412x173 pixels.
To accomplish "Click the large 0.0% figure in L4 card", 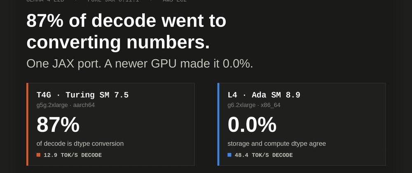I will pos(252,125).
